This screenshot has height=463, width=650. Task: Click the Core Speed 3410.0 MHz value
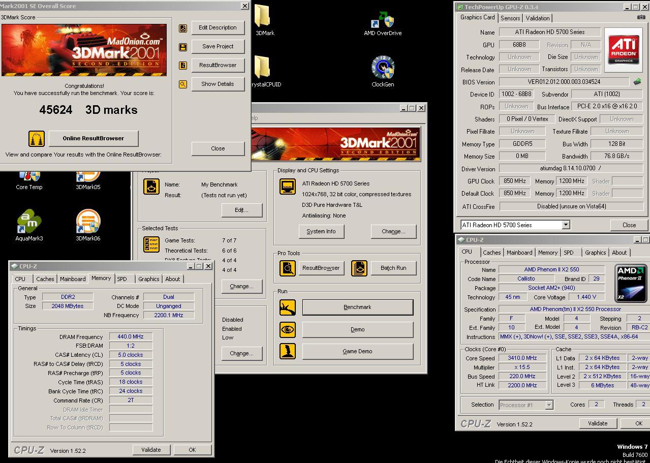(x=522, y=358)
